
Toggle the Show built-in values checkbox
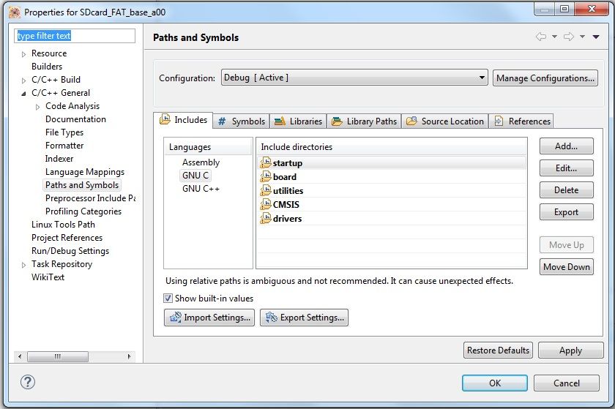(168, 298)
